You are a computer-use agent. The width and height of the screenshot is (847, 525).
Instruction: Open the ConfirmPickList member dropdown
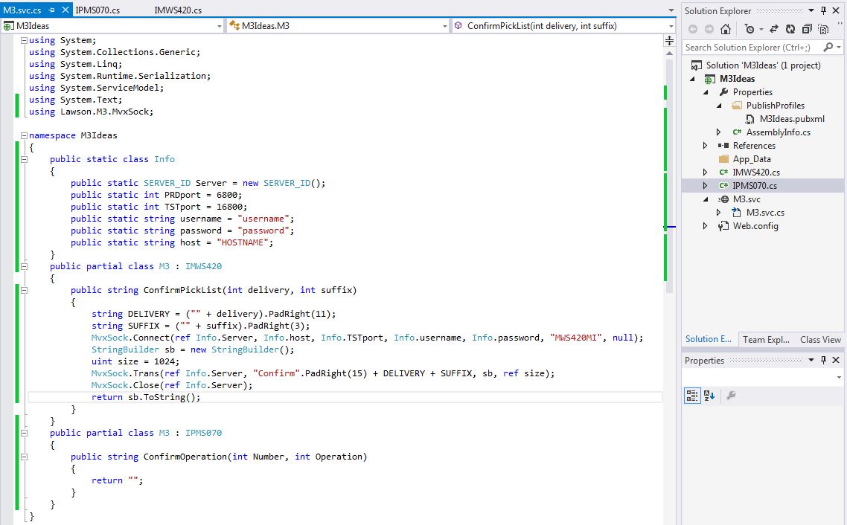point(671,26)
